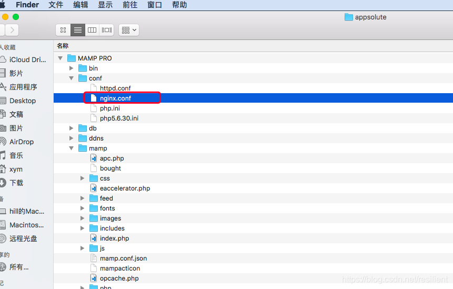
Task: Select the feed folder icon
Action: [94, 198]
